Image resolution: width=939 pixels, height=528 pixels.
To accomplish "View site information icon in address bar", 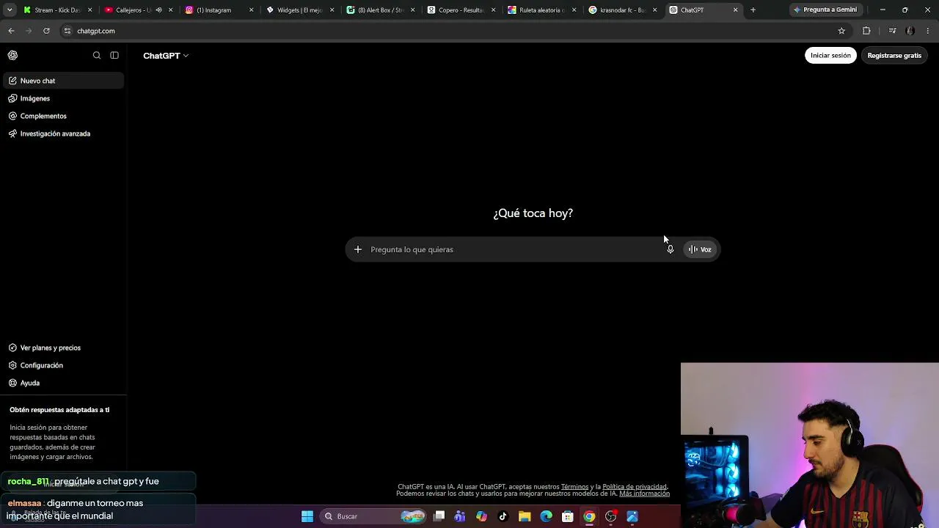I will point(67,31).
